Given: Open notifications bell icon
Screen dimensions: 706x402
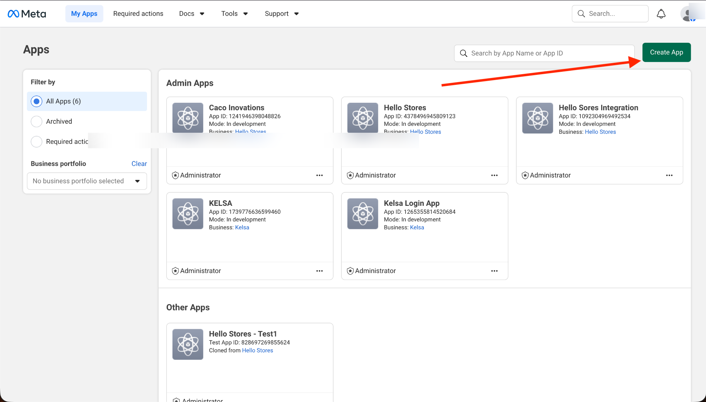Looking at the screenshot, I should pos(661,14).
